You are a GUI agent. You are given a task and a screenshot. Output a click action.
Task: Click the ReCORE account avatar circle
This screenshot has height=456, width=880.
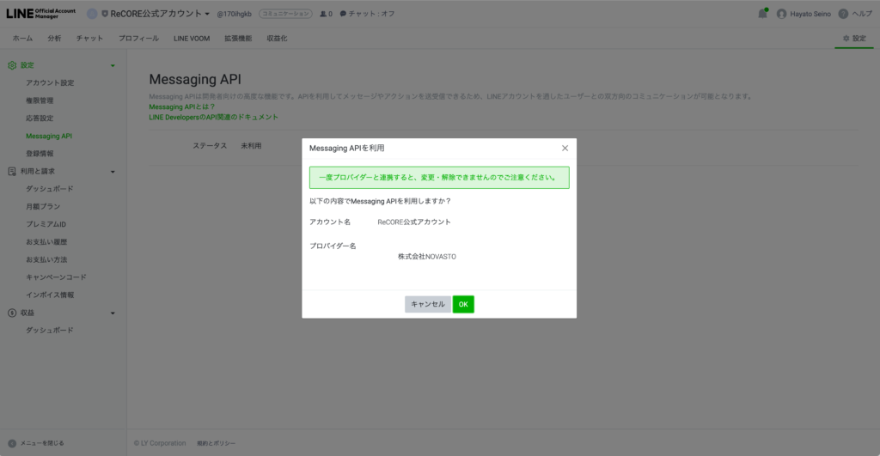click(91, 14)
